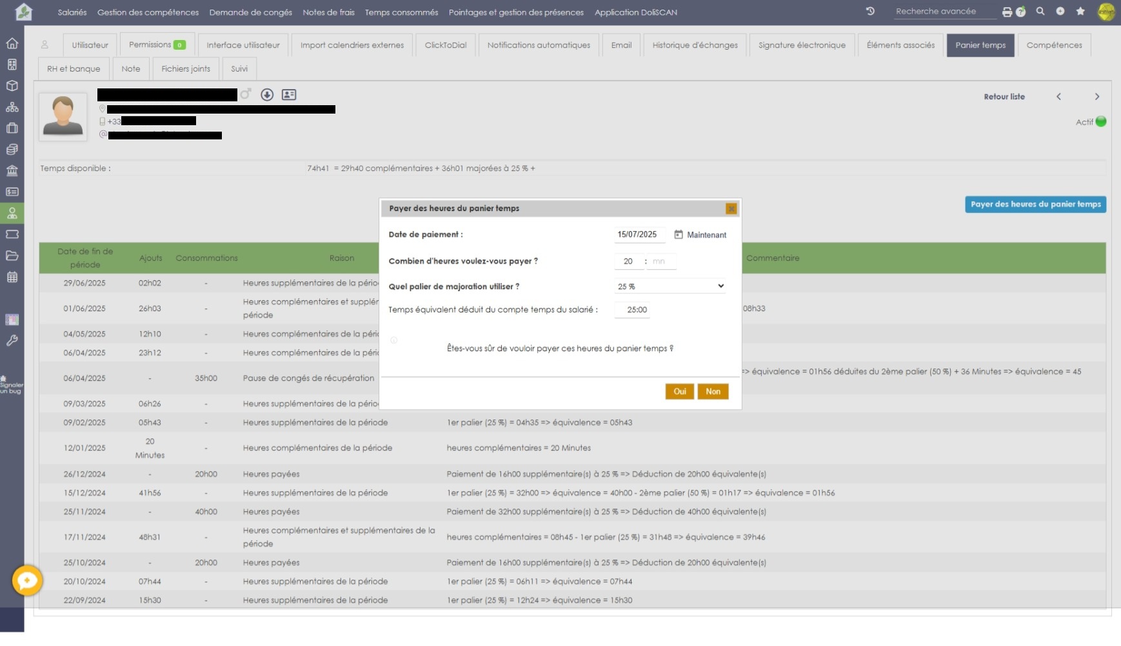Open the RH et banque tab
The height and width of the screenshot is (646, 1121).
tap(74, 69)
